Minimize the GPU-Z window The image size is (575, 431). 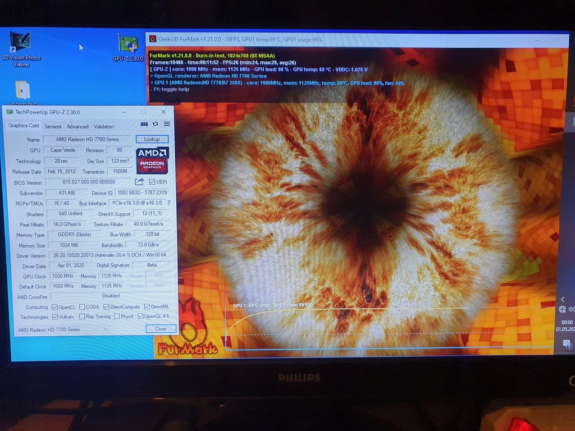coord(124,112)
